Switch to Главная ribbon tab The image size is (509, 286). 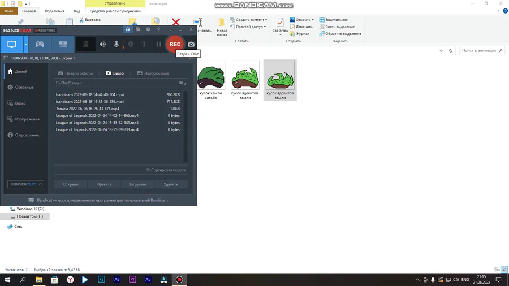29,11
